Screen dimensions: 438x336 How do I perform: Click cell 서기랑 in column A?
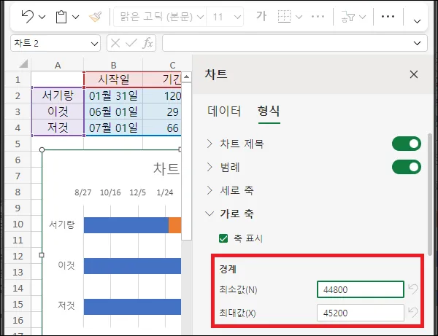(x=58, y=95)
